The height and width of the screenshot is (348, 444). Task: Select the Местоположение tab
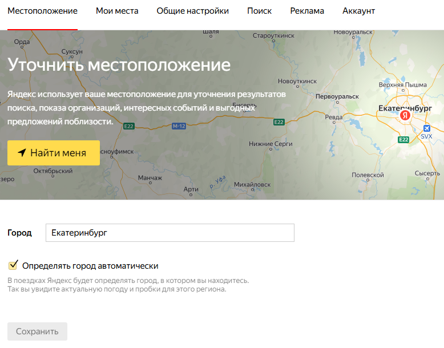(x=42, y=11)
